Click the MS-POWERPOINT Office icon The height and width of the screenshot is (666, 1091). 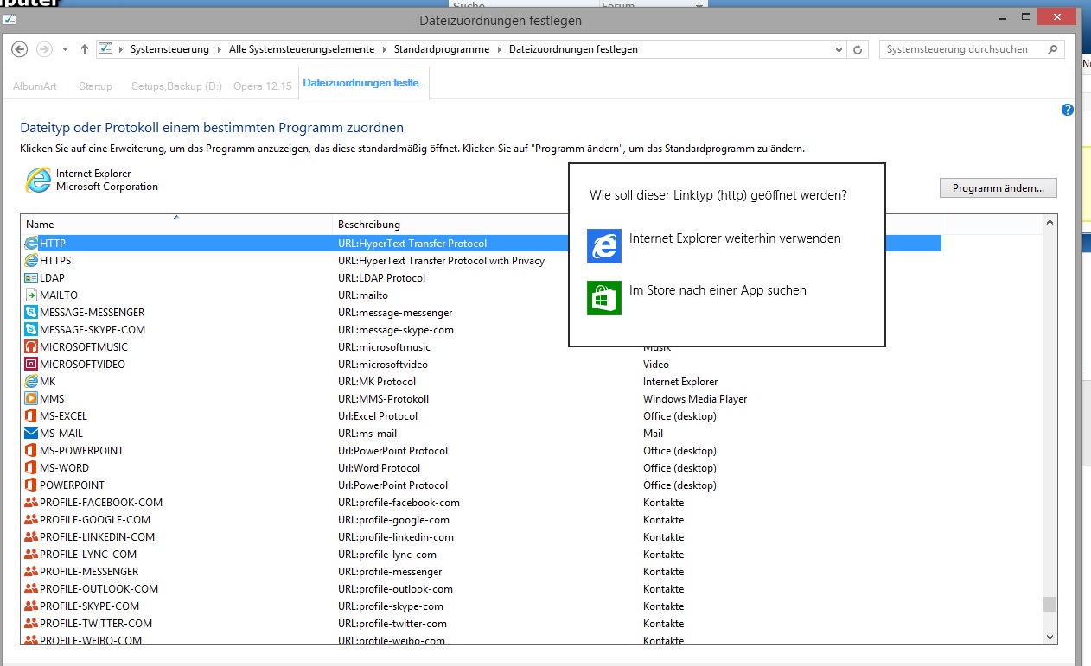(x=31, y=451)
